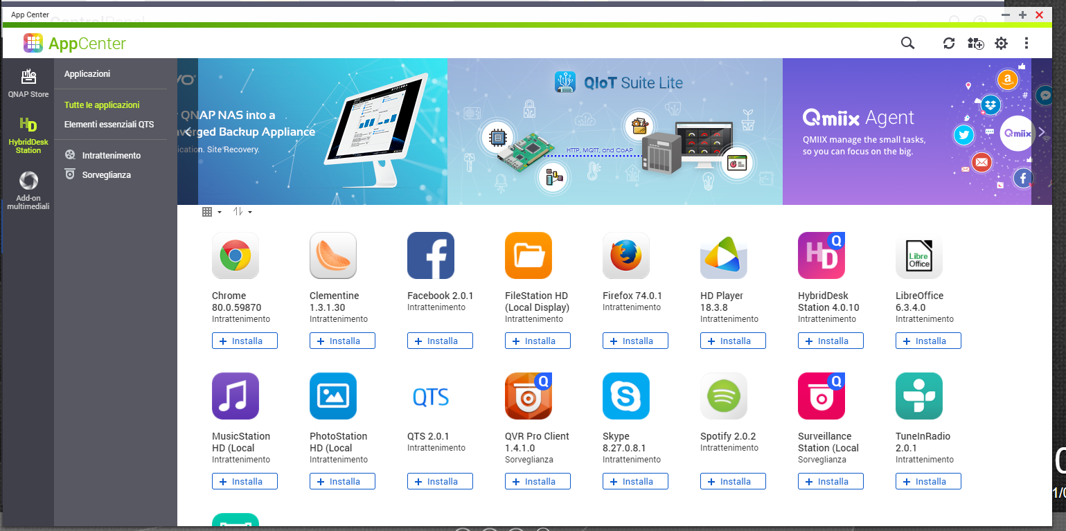Screen dimensions: 1066x531
Task: Open the sort order dropdown
Action: (x=242, y=212)
